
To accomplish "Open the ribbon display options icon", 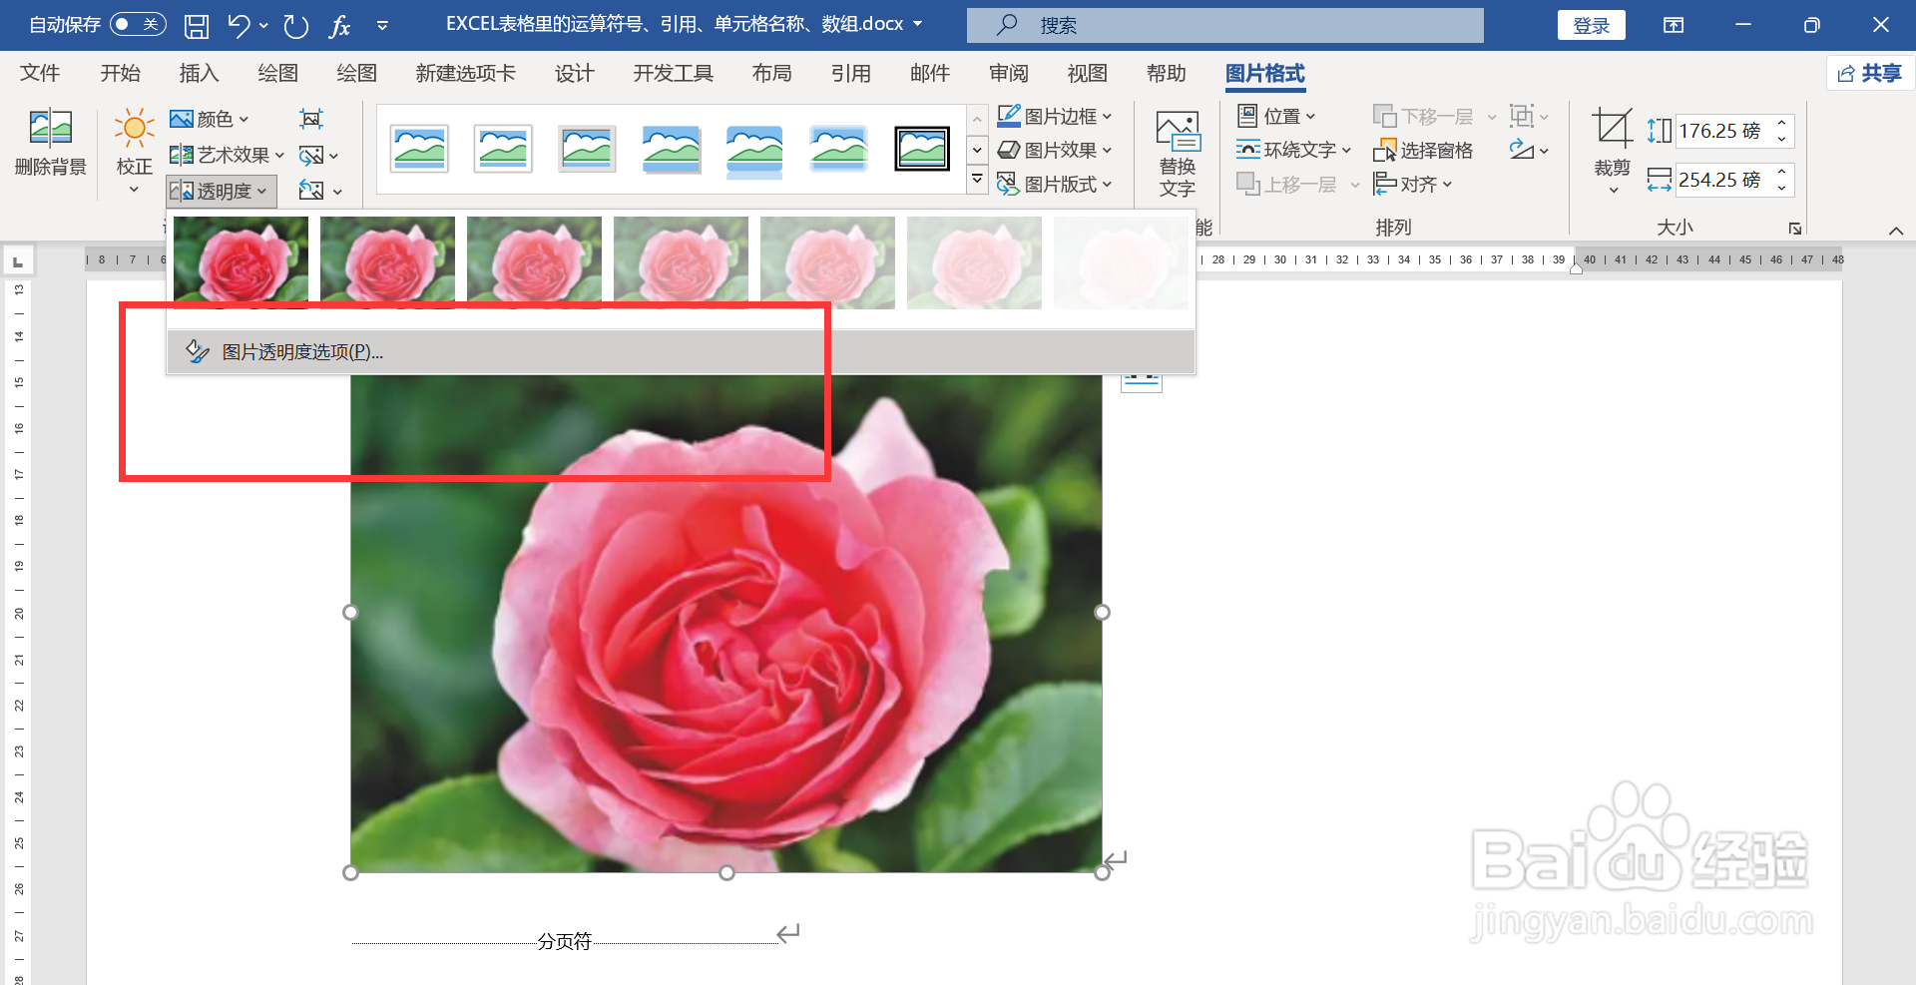I will coord(1674,25).
